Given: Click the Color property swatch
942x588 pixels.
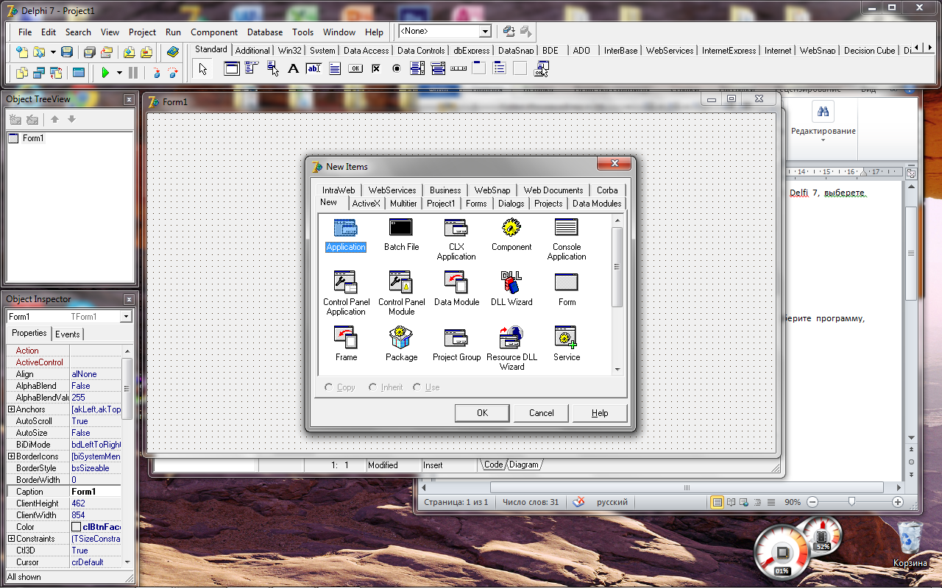Looking at the screenshot, I should pos(76,527).
